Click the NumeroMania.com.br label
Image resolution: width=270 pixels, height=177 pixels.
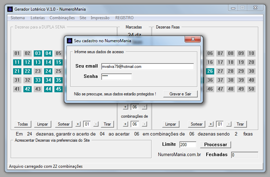tap(179, 154)
